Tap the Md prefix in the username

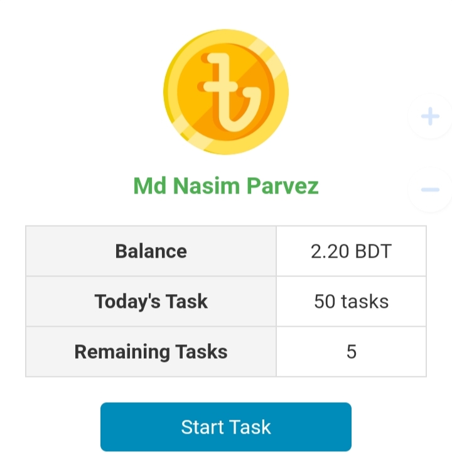[x=149, y=186]
